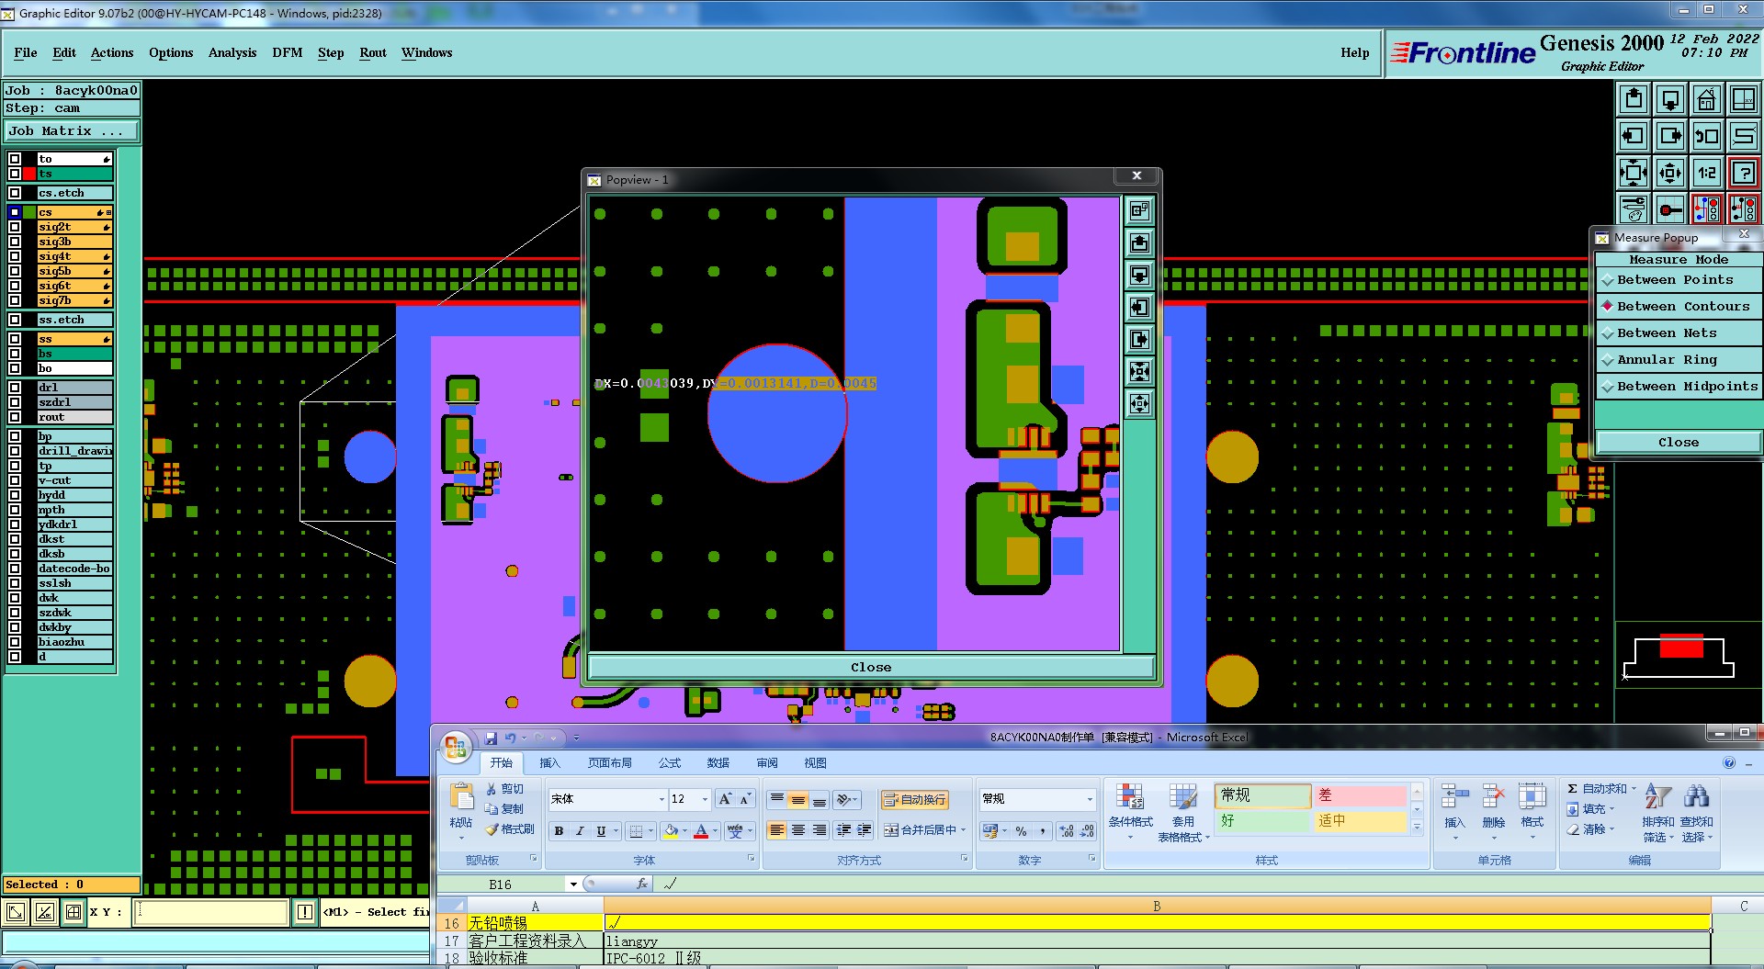
Task: Click the 自动换行 wrap text button
Action: coord(914,800)
